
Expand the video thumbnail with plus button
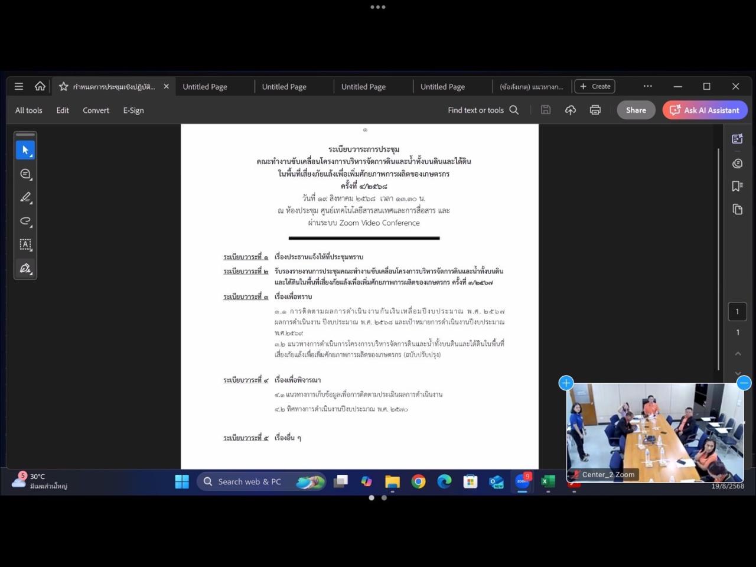tap(566, 383)
